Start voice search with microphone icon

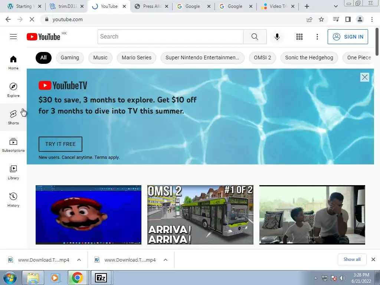(277, 37)
